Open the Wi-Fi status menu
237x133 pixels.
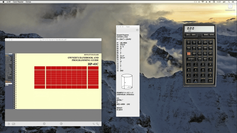pos(203,2)
